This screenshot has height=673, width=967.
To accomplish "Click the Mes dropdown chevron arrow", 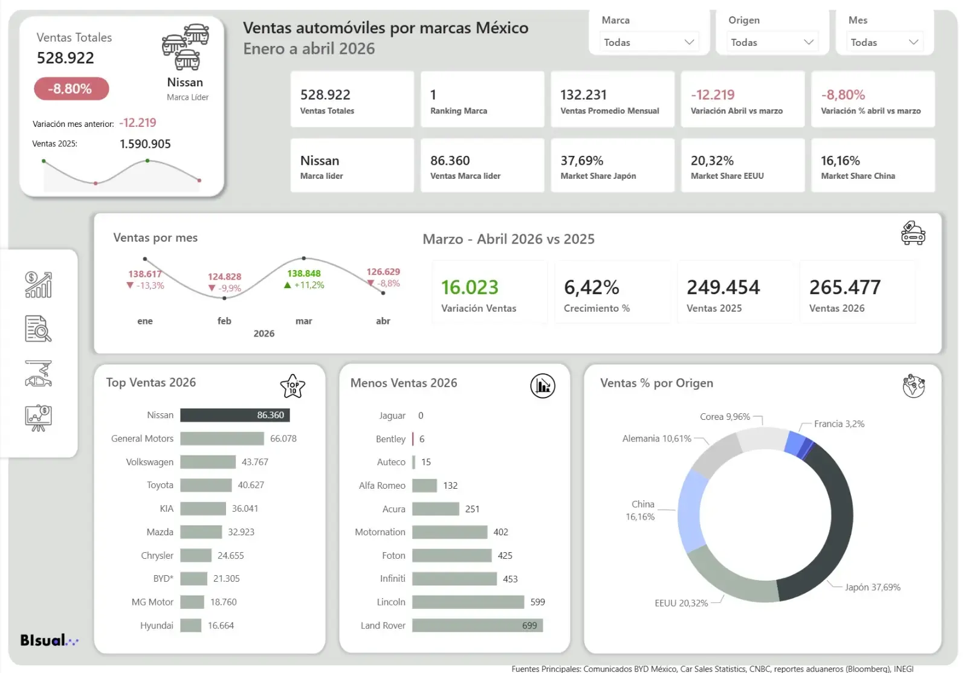I will coord(913,42).
